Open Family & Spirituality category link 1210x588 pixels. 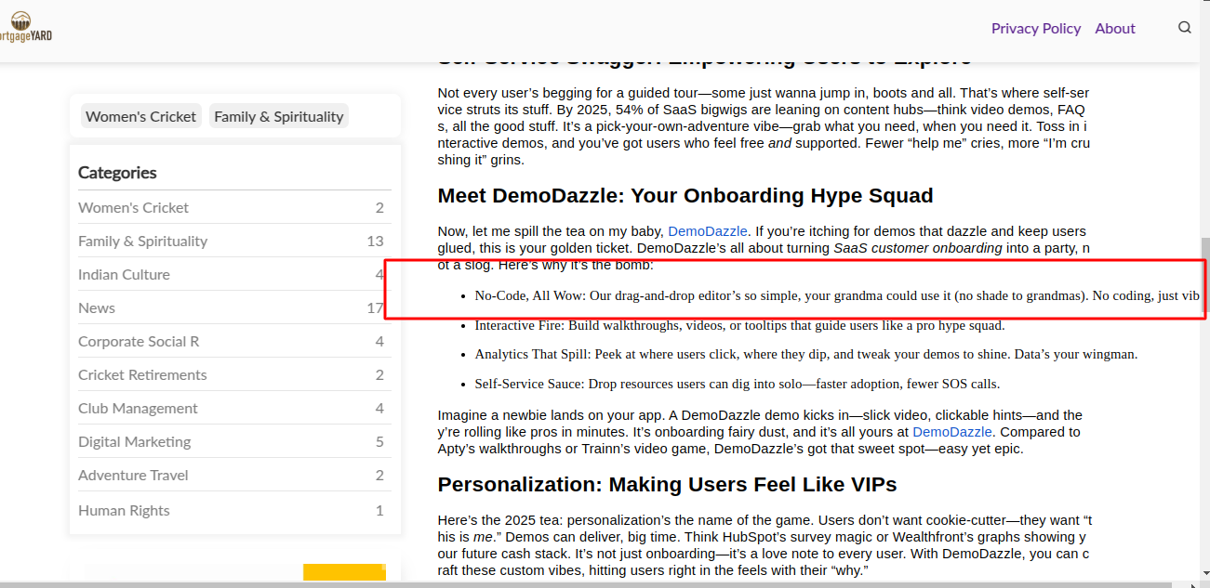(143, 241)
